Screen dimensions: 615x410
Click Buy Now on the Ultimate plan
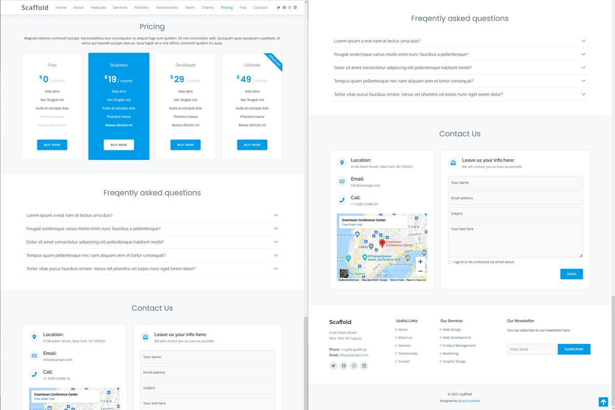(252, 145)
